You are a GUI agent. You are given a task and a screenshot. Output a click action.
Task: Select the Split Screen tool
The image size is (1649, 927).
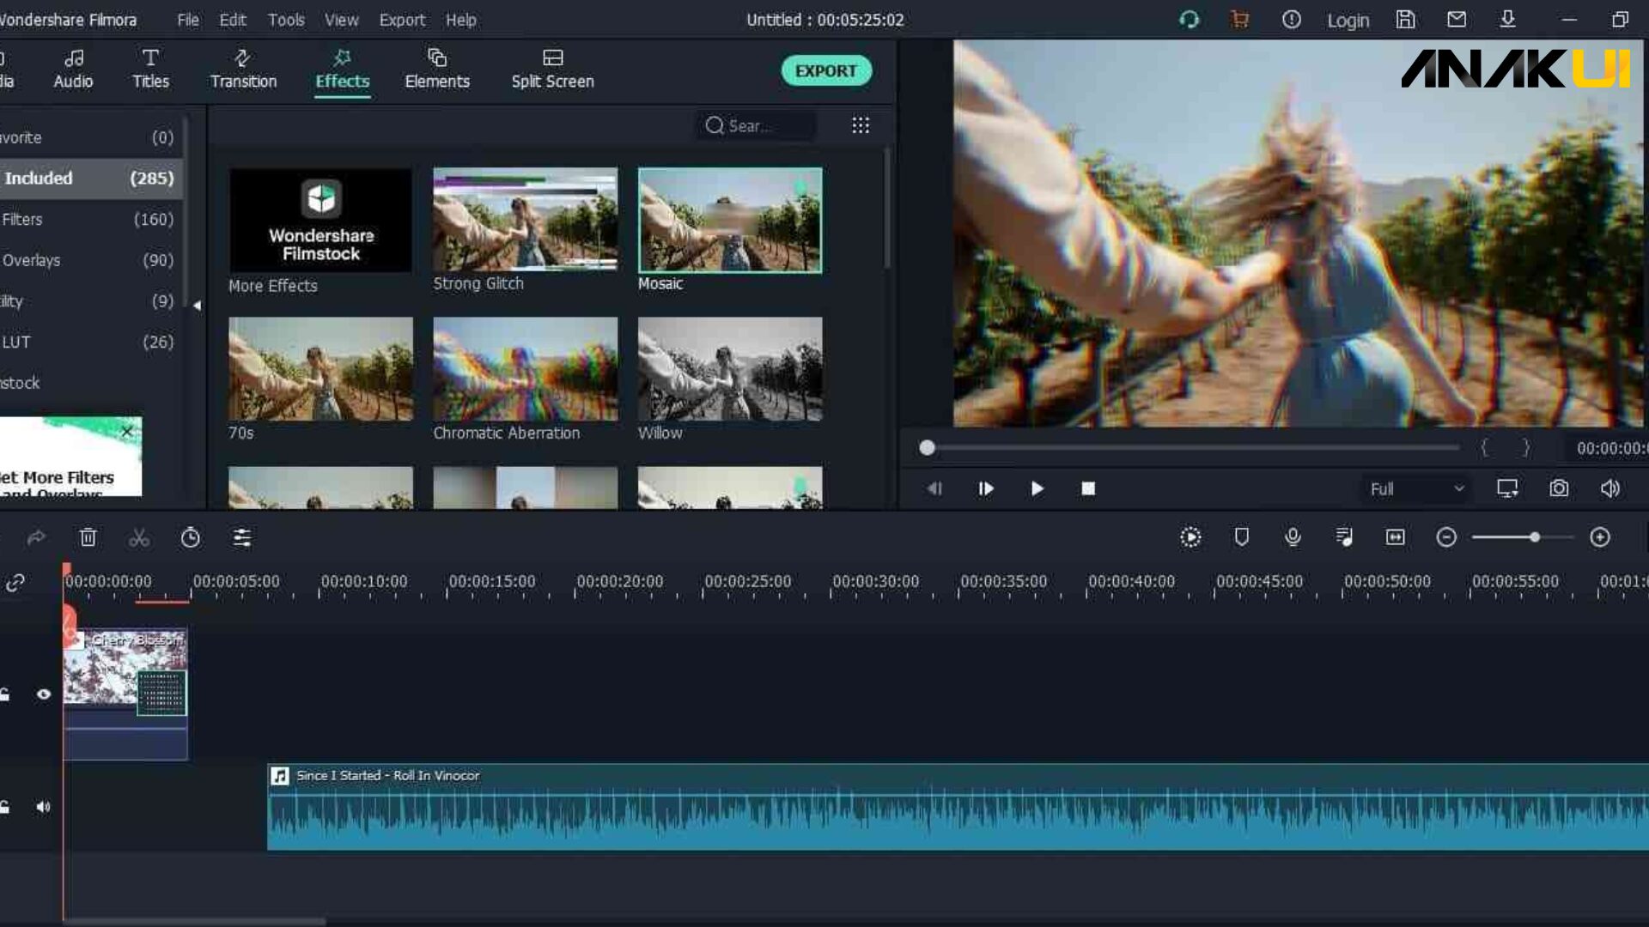click(x=553, y=68)
